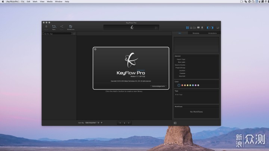Open the Workflows toolbar icon
The image size is (269, 151).
[71, 27]
